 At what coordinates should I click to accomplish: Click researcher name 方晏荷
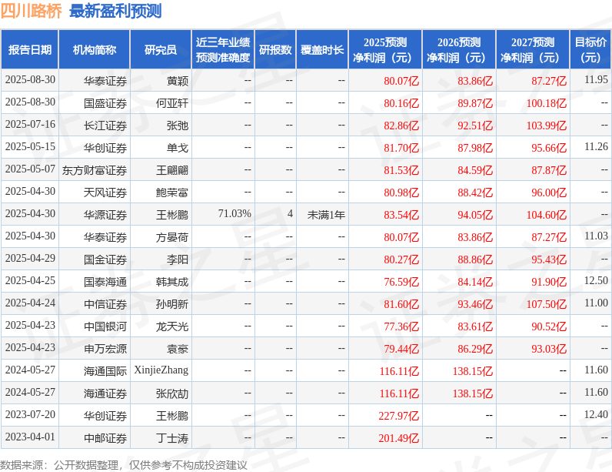click(x=172, y=237)
